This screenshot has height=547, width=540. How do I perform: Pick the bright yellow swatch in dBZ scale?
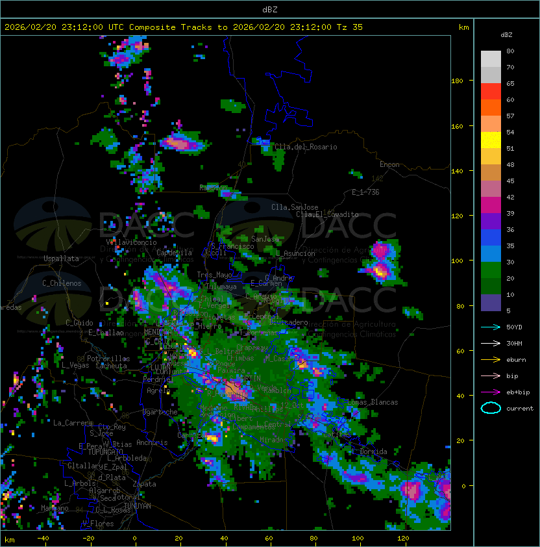coord(491,140)
